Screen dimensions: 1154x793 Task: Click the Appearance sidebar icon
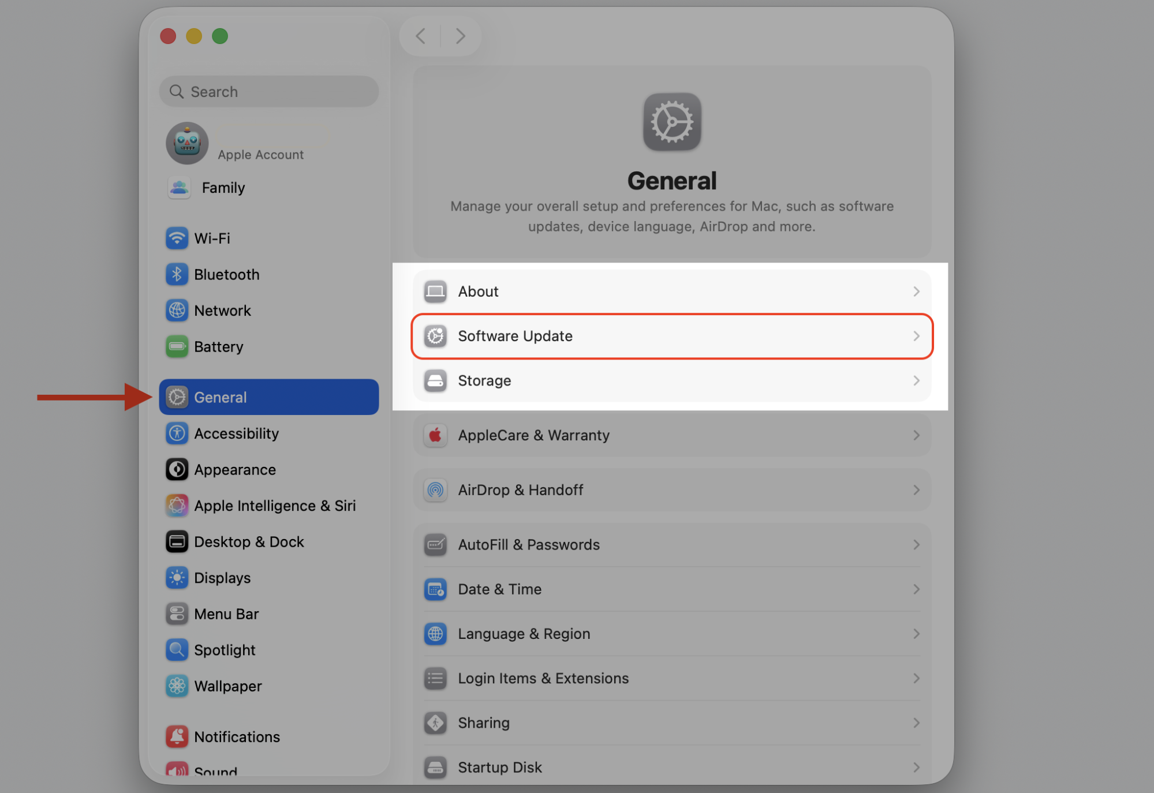pyautogui.click(x=177, y=470)
